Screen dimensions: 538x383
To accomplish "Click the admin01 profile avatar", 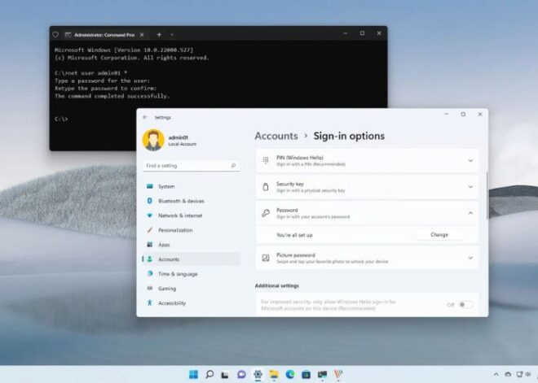I will click(x=153, y=140).
